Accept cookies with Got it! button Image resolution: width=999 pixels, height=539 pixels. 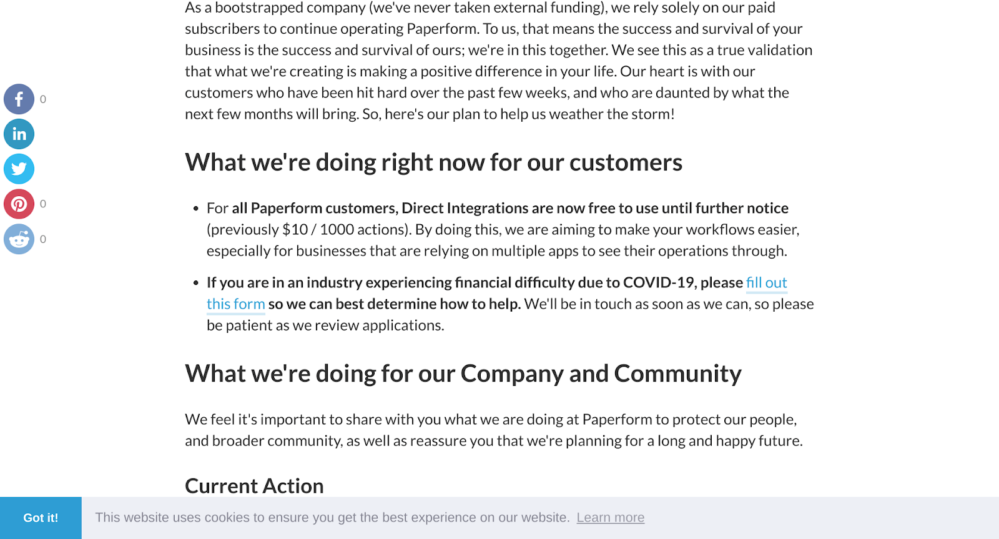(x=41, y=518)
